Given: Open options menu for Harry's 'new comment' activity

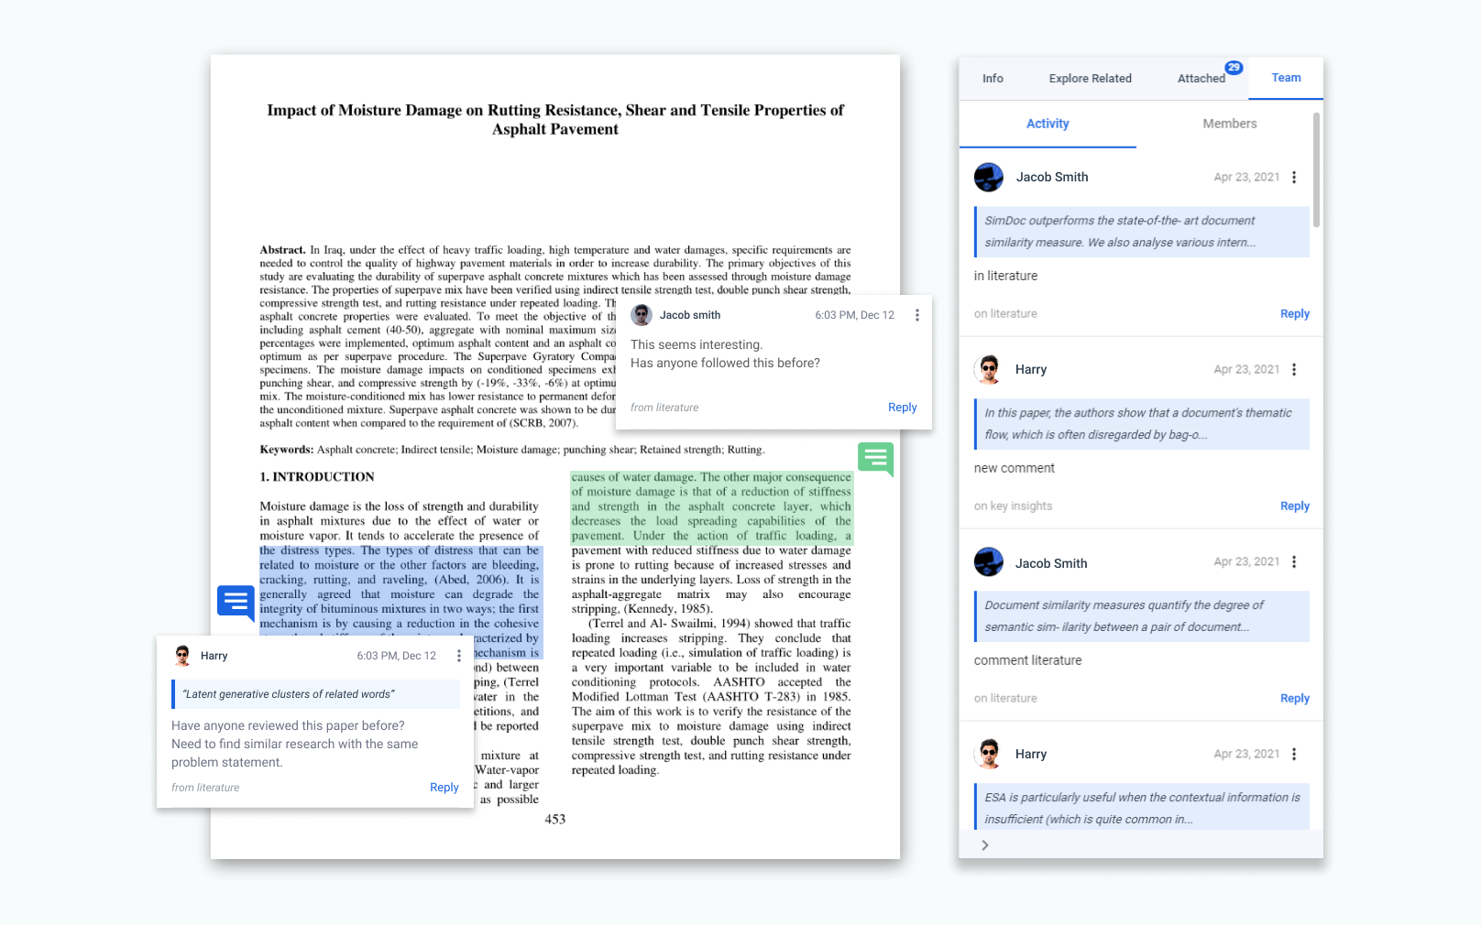Looking at the screenshot, I should coord(1294,370).
